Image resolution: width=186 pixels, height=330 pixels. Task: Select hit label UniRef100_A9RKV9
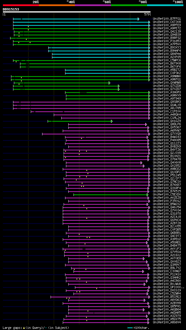coord(167,96)
